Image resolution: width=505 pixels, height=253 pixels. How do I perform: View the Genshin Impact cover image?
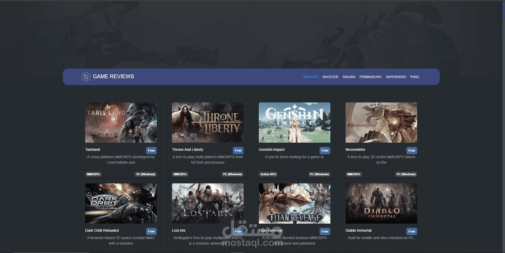tap(295, 122)
